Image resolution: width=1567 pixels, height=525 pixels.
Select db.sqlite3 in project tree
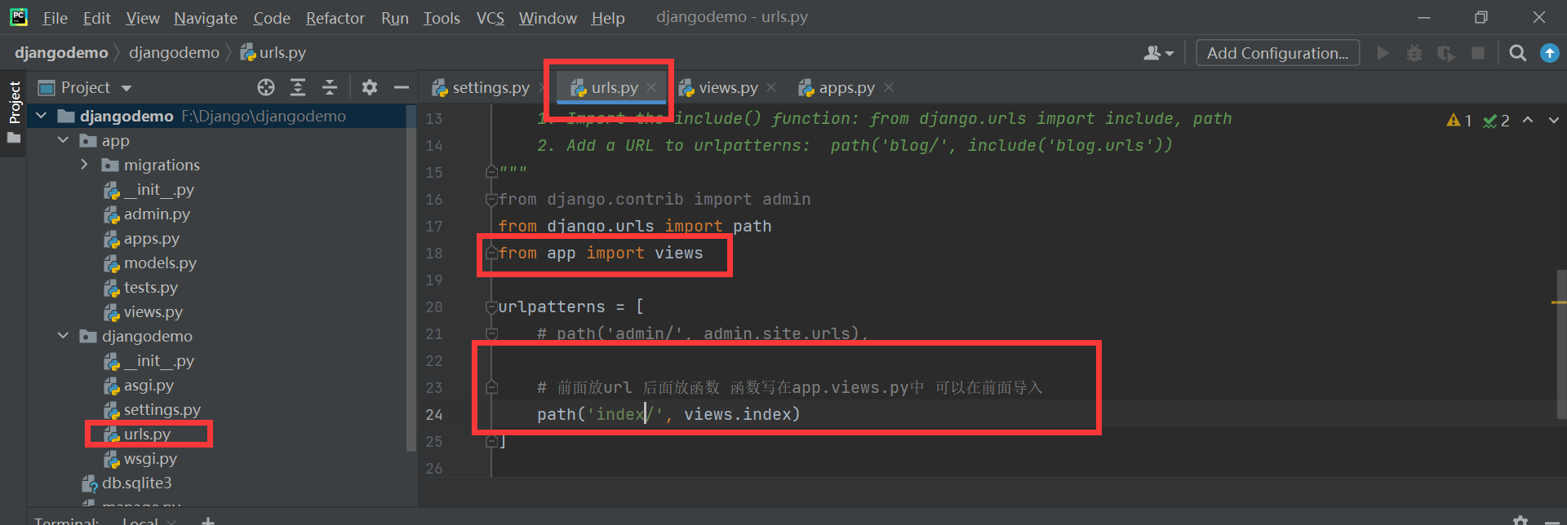click(x=127, y=483)
